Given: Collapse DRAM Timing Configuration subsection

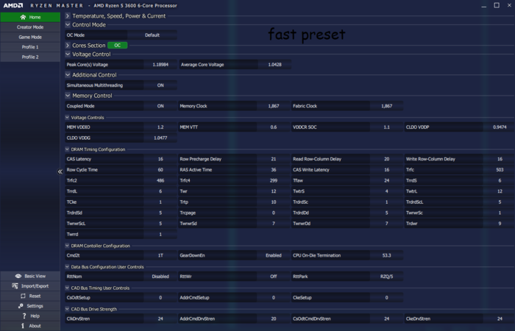Looking at the screenshot, I should 68,149.
